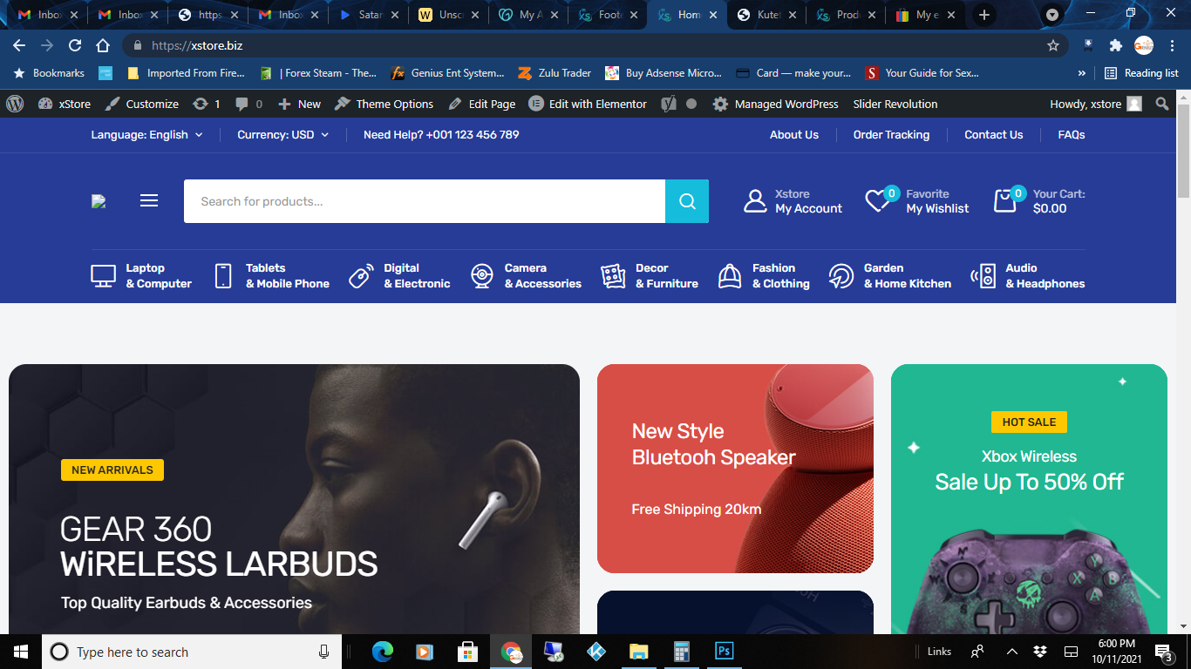The height and width of the screenshot is (669, 1191).
Task: Click the Fashion & Clothing cap icon
Action: pyautogui.click(x=730, y=276)
